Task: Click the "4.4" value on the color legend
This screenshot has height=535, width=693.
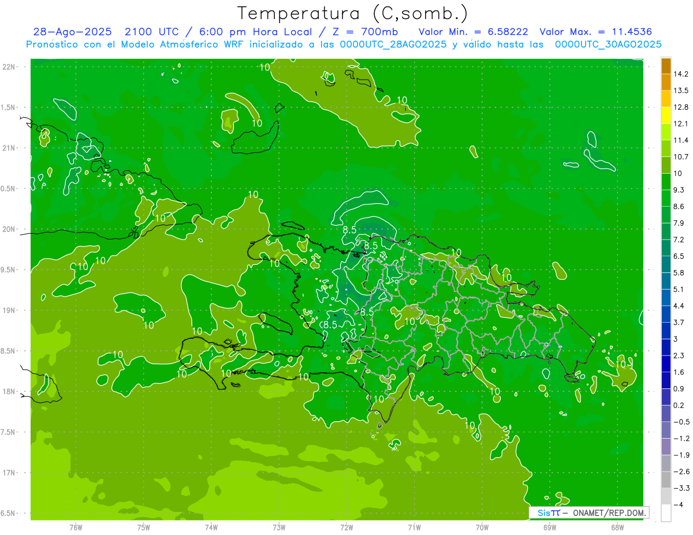Action: (679, 306)
